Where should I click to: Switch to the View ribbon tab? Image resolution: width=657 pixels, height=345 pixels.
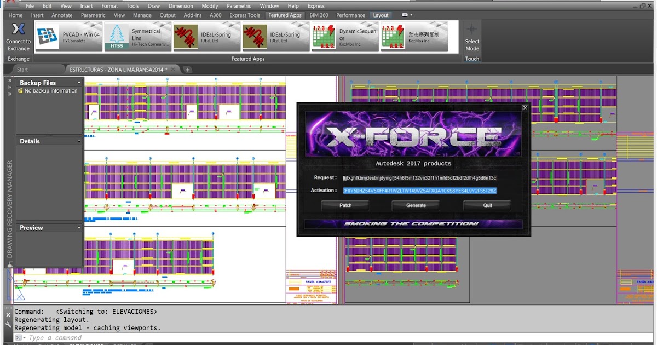(119, 15)
